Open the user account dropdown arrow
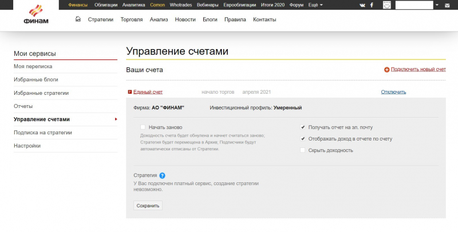The width and height of the screenshot is (458, 232). tap(437, 5)
